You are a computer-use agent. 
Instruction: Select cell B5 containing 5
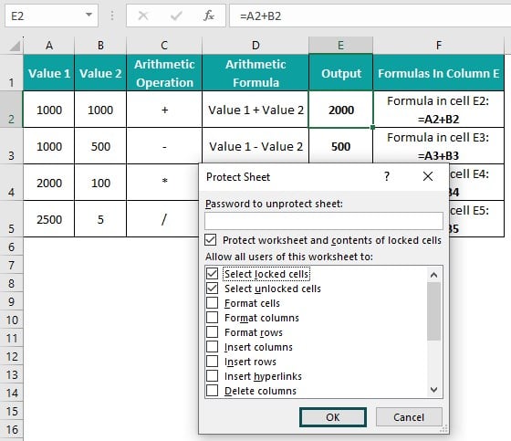tap(100, 219)
